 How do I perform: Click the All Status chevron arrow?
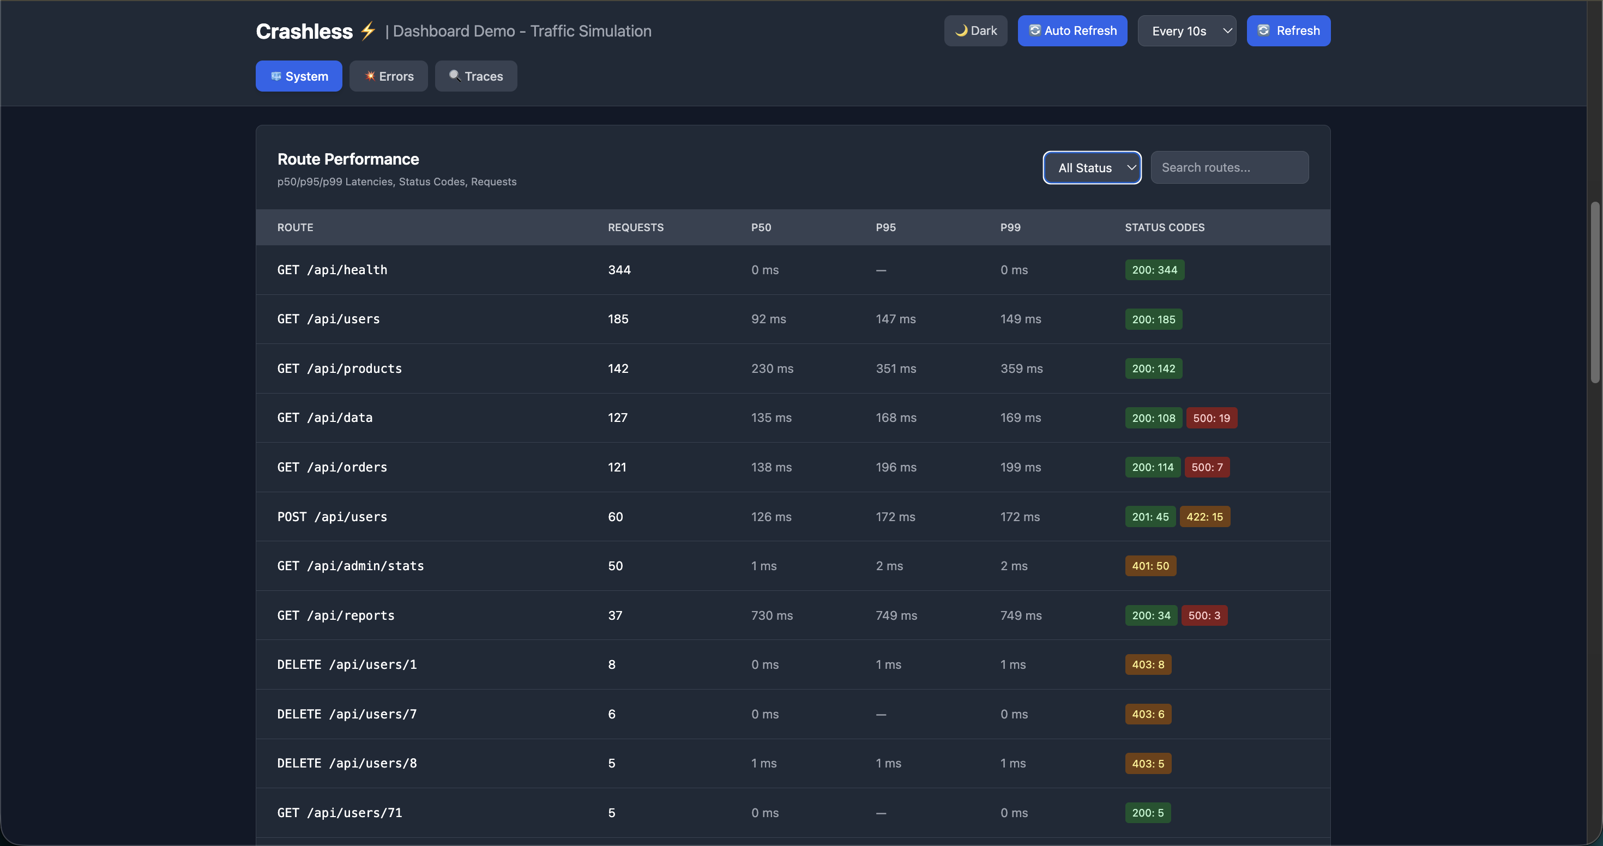pyautogui.click(x=1131, y=167)
